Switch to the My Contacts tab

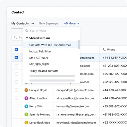coord(20,23)
